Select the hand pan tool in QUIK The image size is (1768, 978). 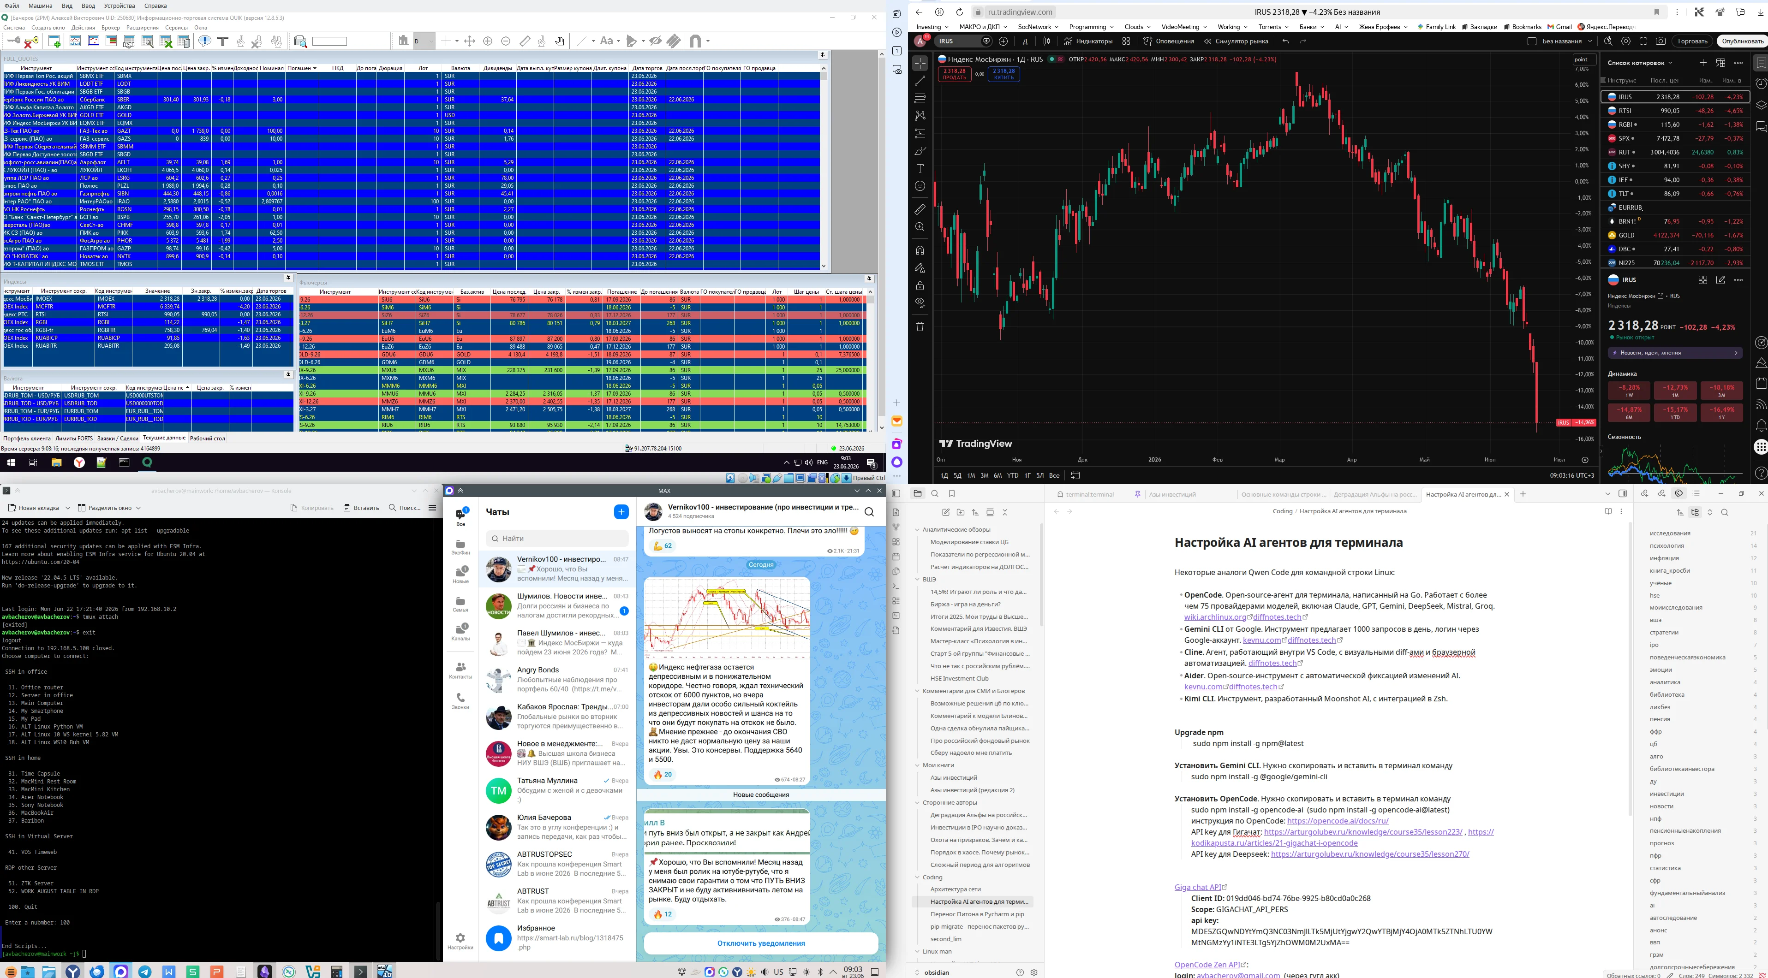[x=560, y=42]
